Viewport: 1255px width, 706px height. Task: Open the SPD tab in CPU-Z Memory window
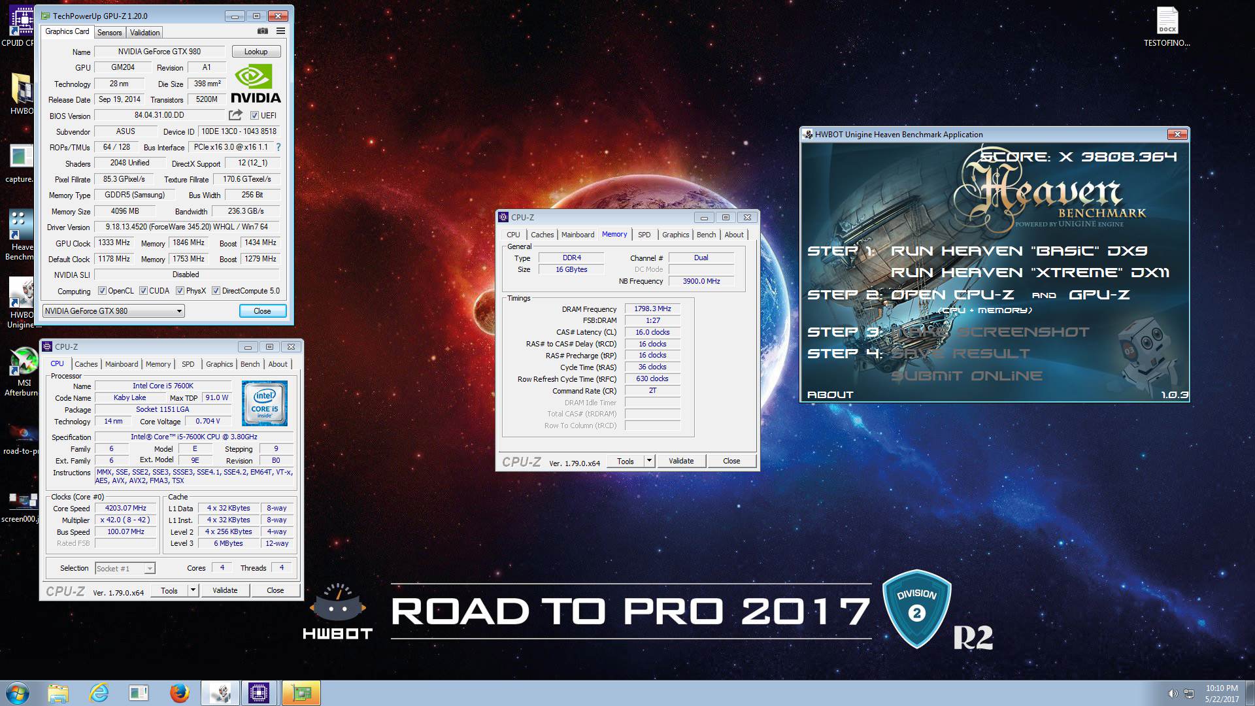(644, 235)
